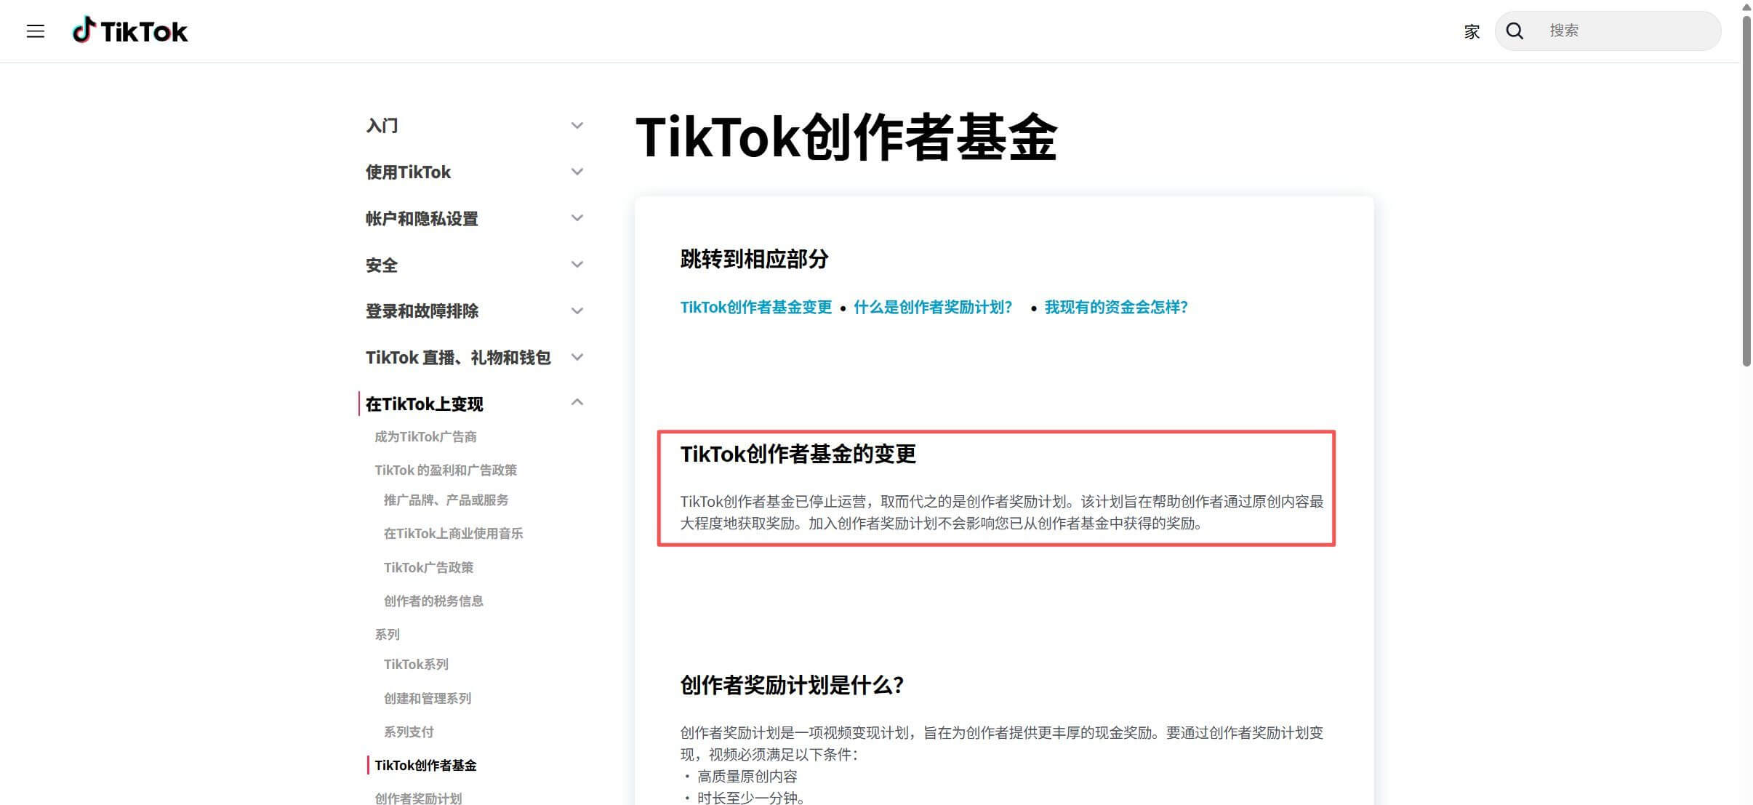Expand the 帐户和隐私设置 chevron

click(577, 218)
